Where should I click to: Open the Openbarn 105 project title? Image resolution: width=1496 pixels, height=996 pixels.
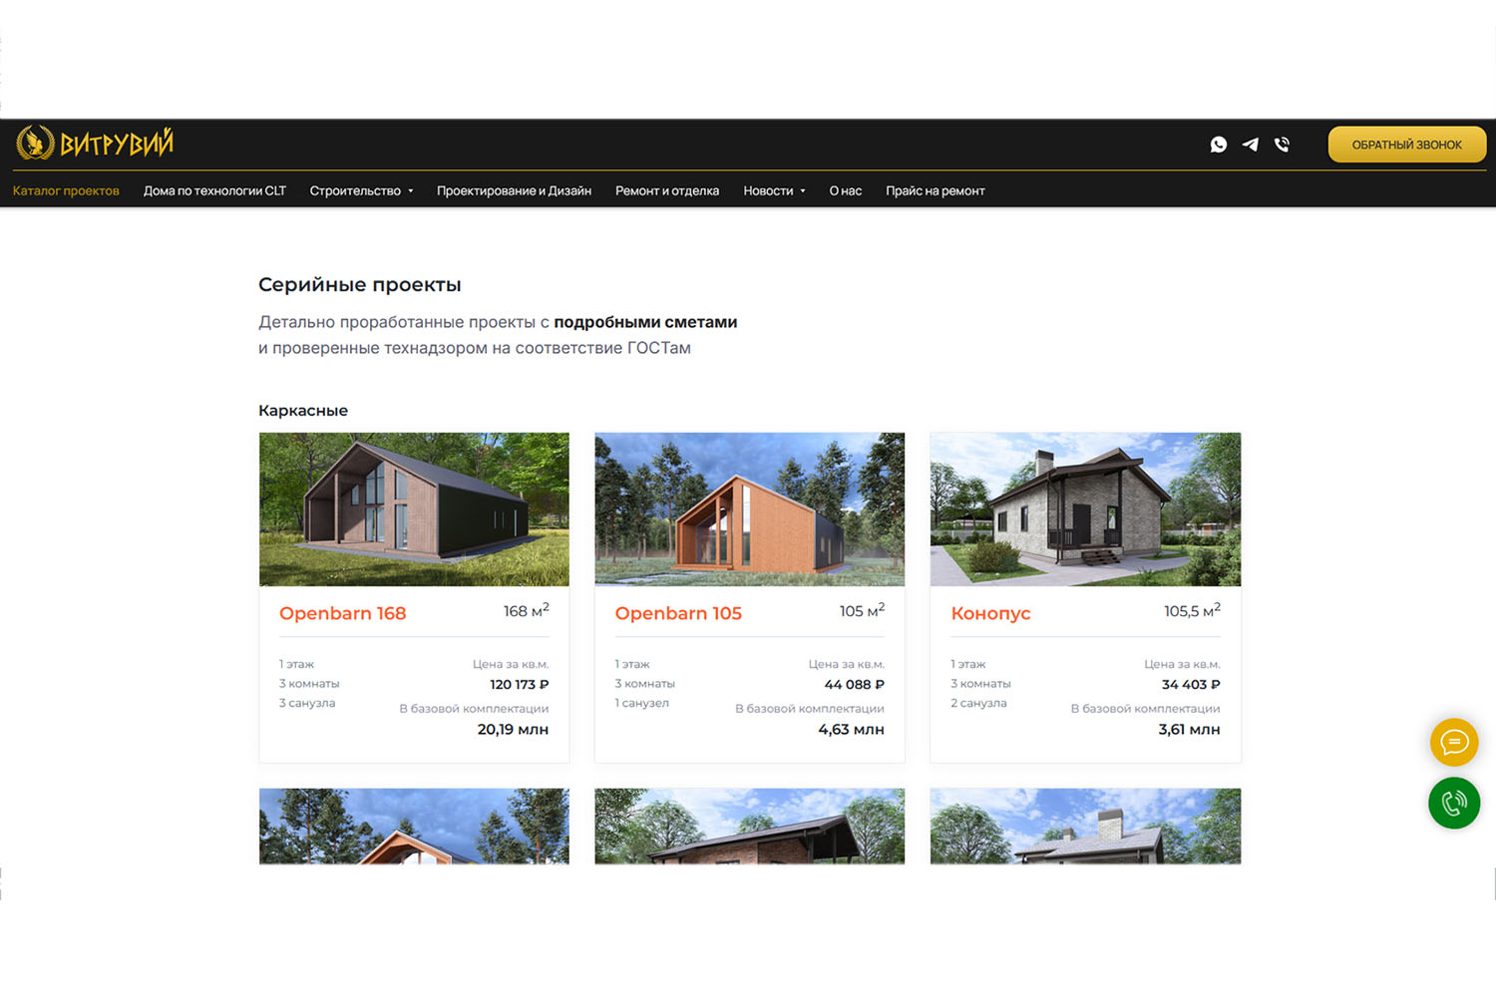click(x=678, y=614)
